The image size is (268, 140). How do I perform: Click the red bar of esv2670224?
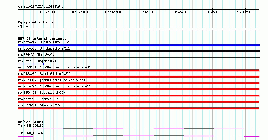click(139, 89)
